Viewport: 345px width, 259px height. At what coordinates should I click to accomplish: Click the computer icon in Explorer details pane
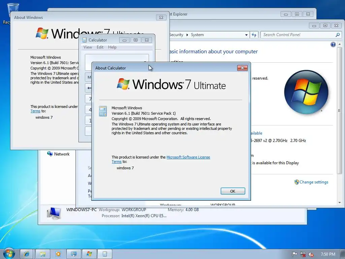point(54,213)
